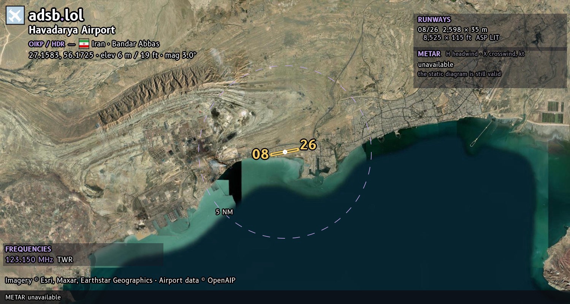Select the 08/26 2,598 × 35 m runway entry
This screenshot has height=304, width=570.
(x=453, y=29)
